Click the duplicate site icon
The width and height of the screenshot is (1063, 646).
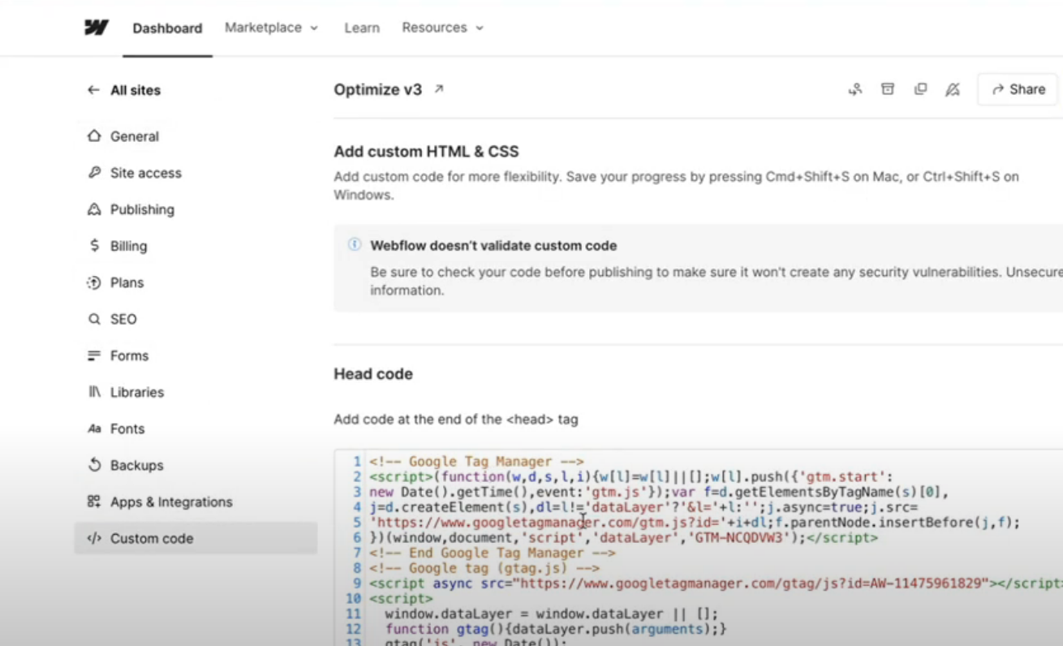pos(920,89)
